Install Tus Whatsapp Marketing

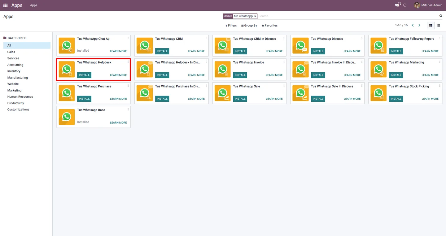coord(396,75)
